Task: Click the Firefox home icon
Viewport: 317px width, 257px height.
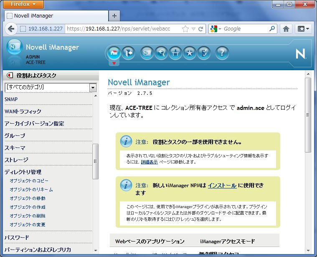Action: (x=286, y=29)
